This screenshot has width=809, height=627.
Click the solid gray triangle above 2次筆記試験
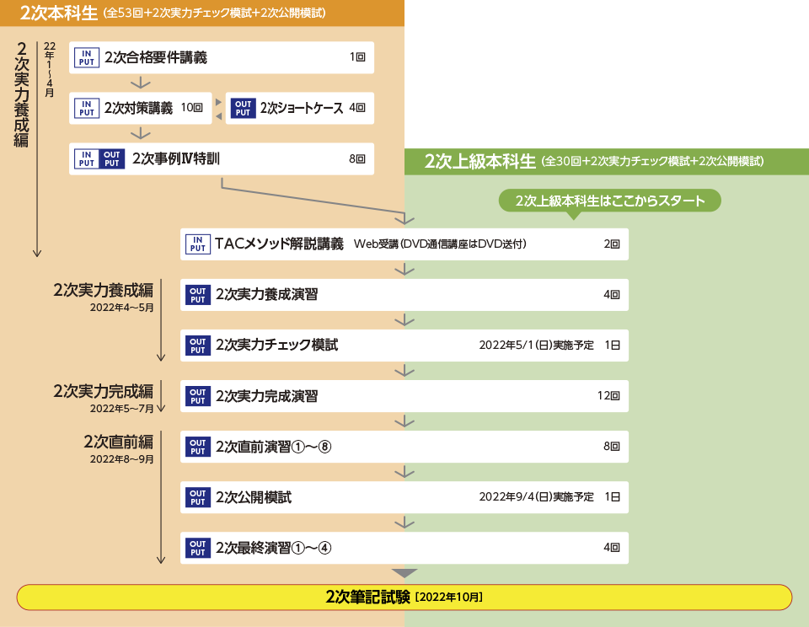coord(404,573)
